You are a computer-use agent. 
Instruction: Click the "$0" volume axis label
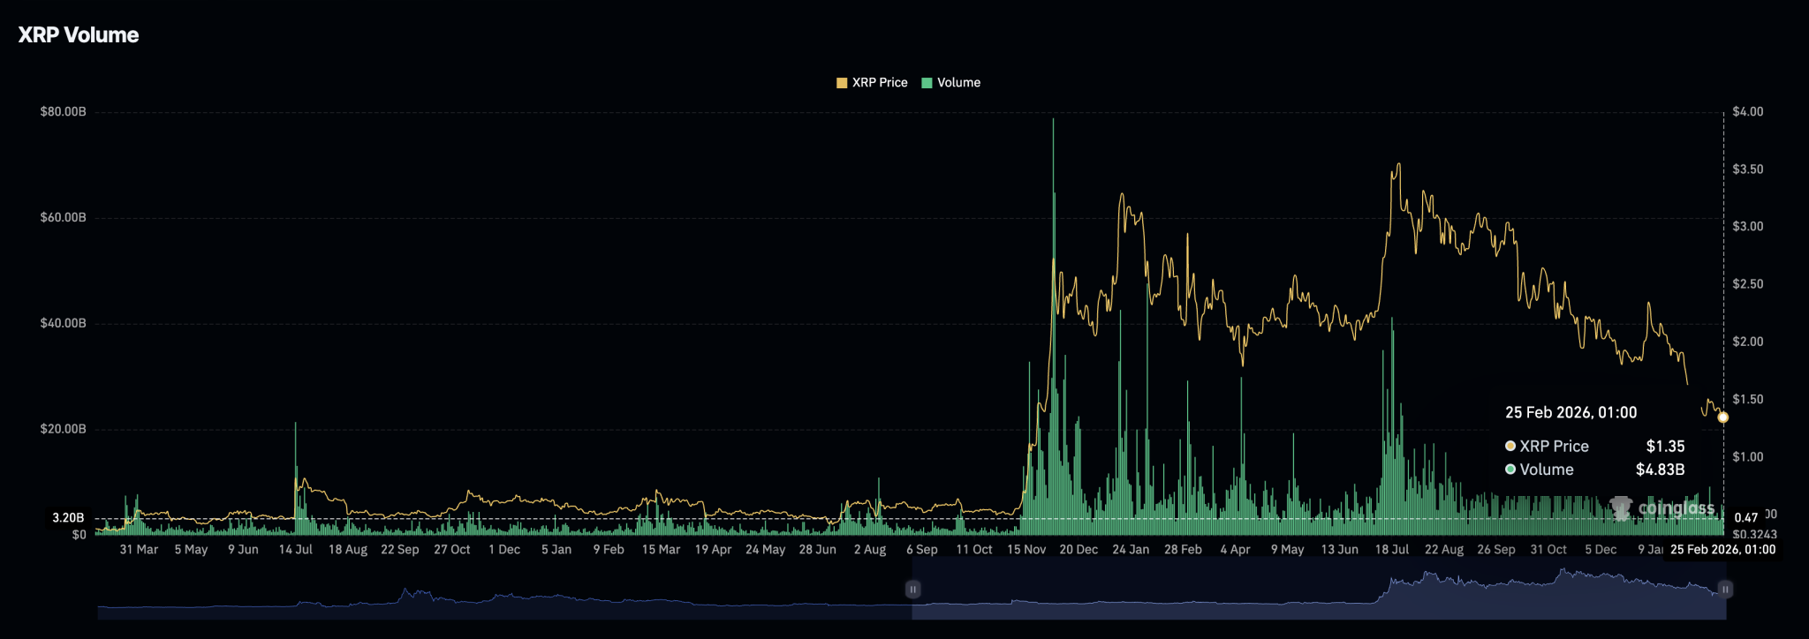[79, 535]
